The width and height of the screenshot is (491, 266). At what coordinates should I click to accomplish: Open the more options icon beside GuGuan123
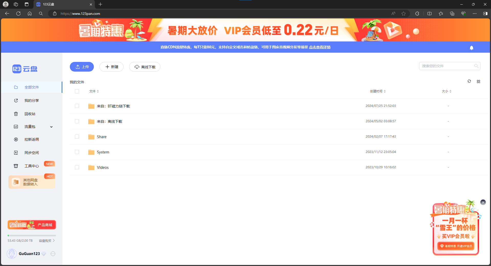pyautogui.click(x=53, y=254)
